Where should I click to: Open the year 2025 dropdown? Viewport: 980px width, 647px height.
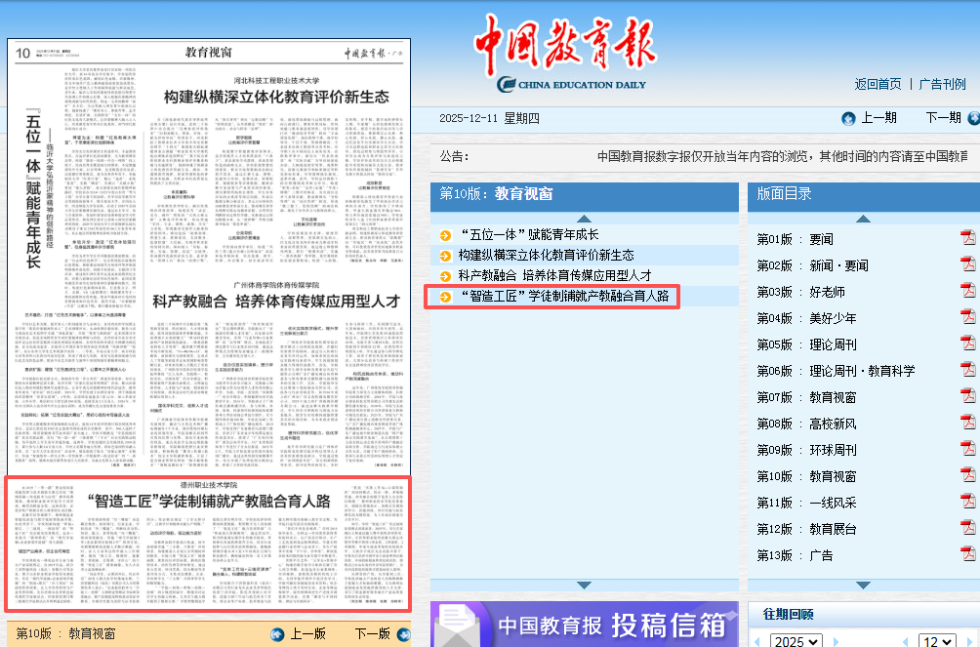pos(795,641)
